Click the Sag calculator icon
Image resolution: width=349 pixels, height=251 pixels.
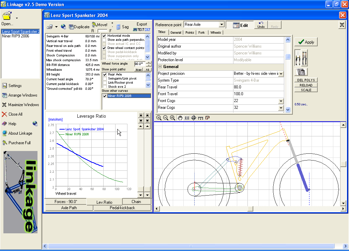point(119,27)
